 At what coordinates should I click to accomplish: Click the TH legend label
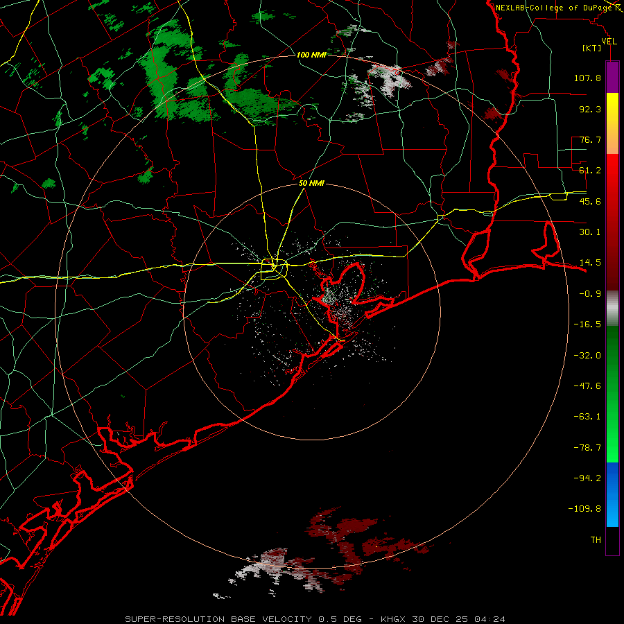[596, 540]
